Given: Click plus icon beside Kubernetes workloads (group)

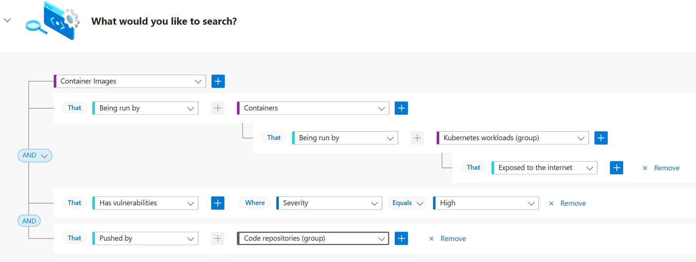Looking at the screenshot, I should point(601,138).
